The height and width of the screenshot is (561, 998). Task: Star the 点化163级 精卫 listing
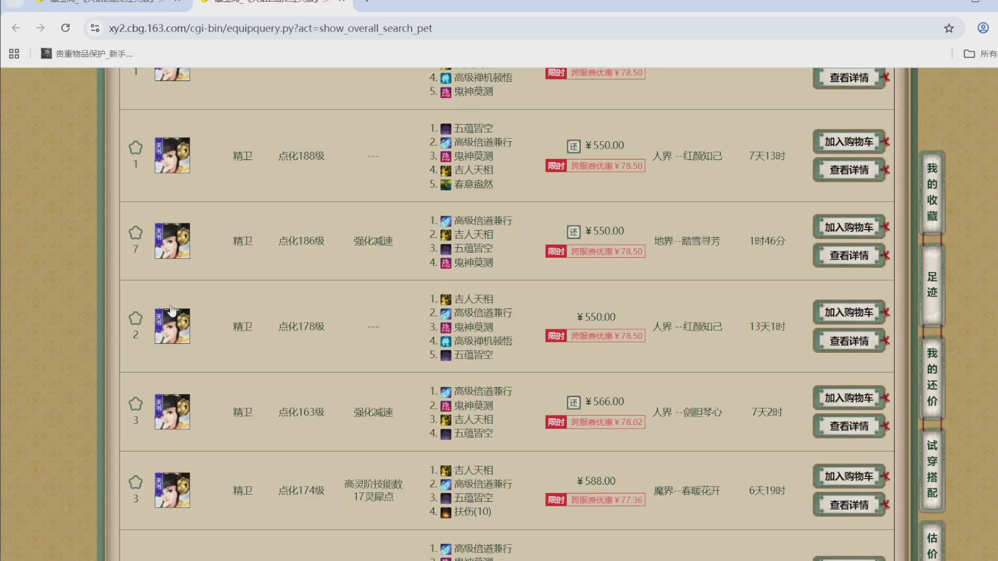click(136, 404)
